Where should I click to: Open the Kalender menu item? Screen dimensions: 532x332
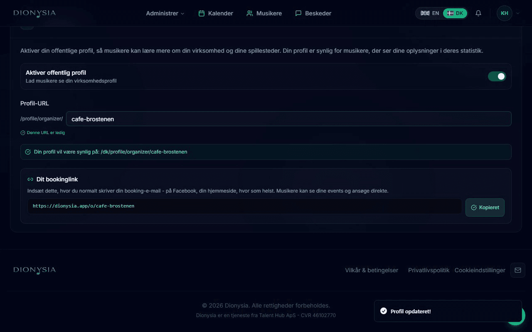tap(216, 13)
